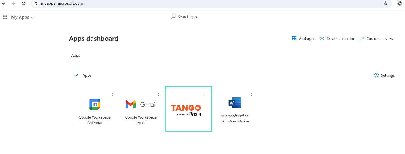
Task: Go back with browser back arrow
Action: pyautogui.click(x=4, y=3)
